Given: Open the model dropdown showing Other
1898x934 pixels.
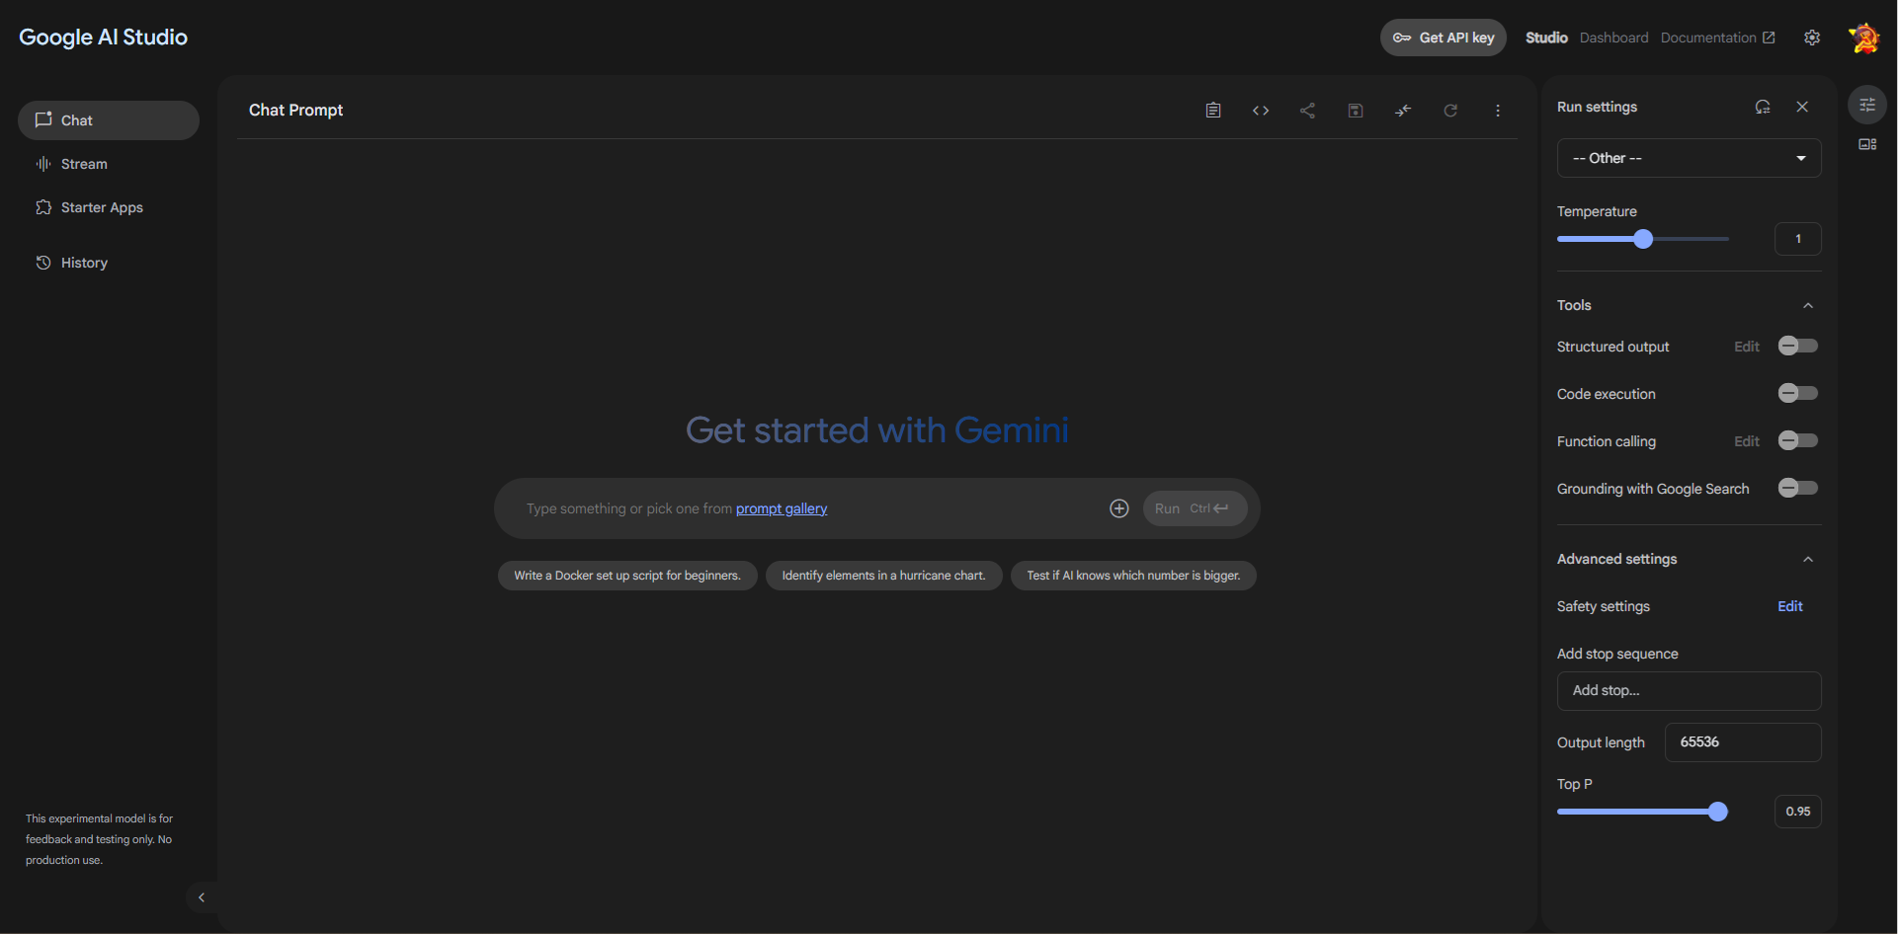Looking at the screenshot, I should 1688,158.
